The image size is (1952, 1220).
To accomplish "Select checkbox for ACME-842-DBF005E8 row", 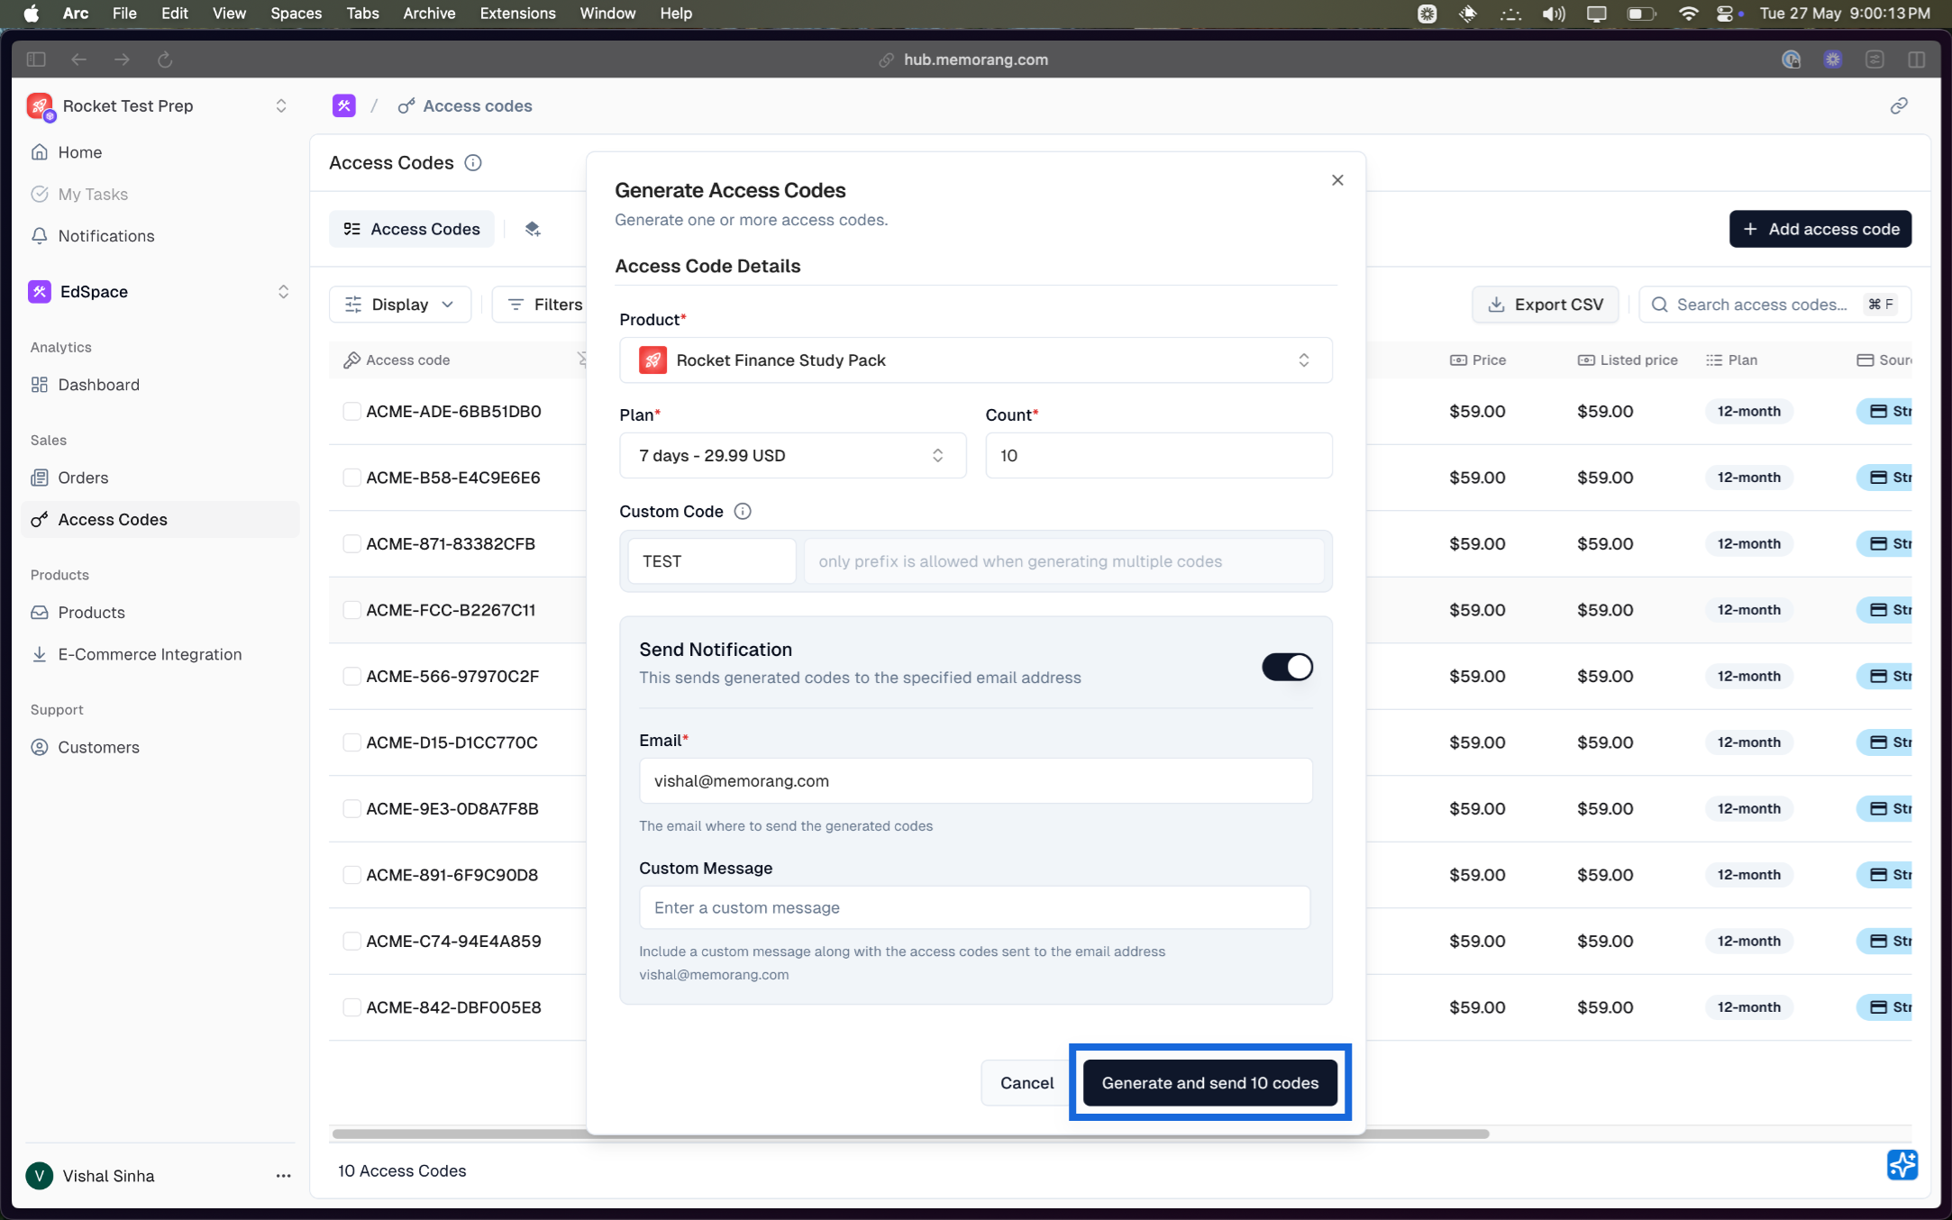I will [351, 1007].
